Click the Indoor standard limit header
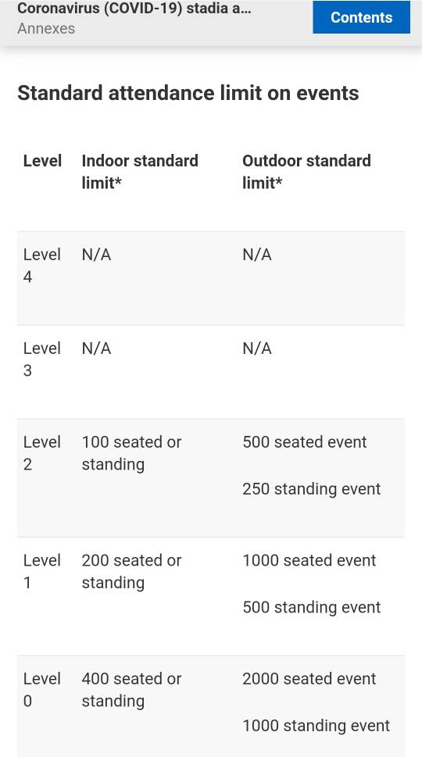The height and width of the screenshot is (757, 422). [x=140, y=172]
